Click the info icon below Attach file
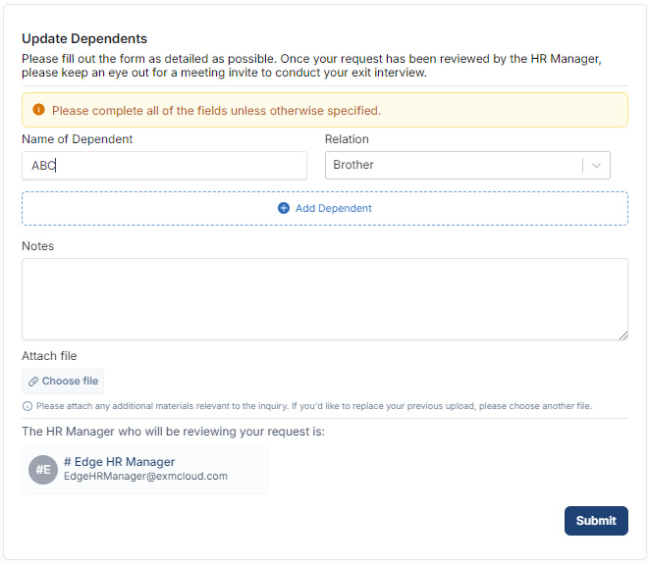Viewport: 648px width, 565px height. tap(27, 406)
